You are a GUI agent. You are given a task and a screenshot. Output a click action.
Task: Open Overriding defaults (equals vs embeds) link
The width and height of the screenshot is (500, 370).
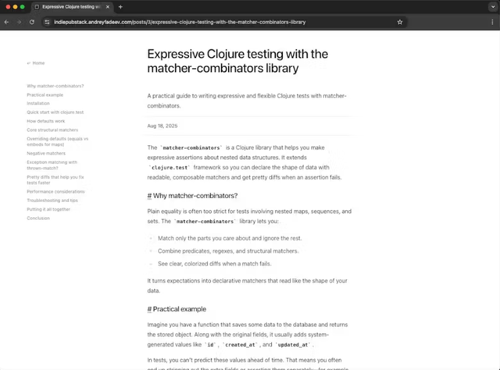tap(57, 141)
